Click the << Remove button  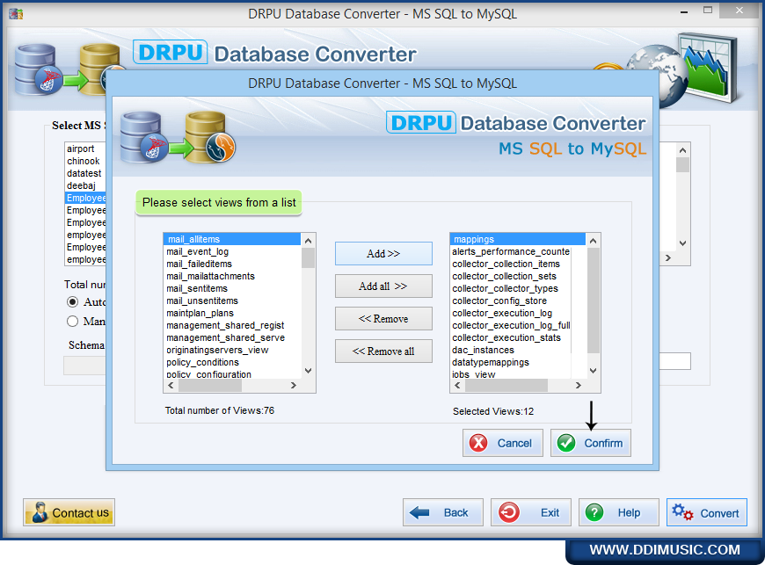[x=383, y=319]
